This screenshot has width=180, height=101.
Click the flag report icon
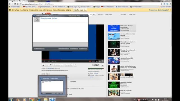pos(75,65)
